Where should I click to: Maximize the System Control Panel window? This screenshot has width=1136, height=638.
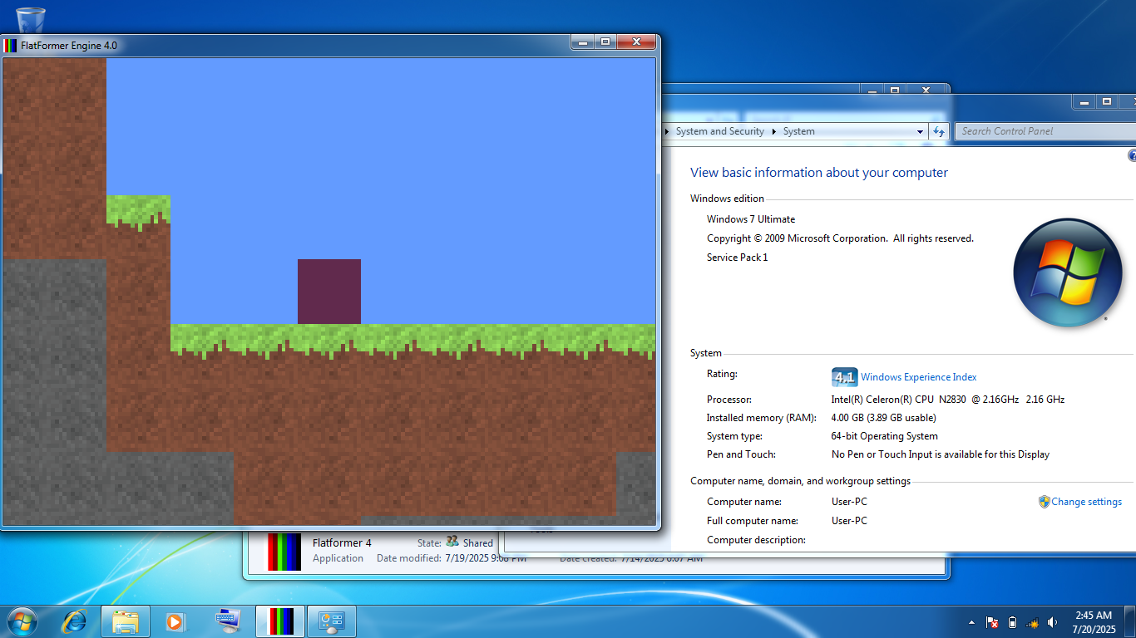pyautogui.click(x=1107, y=101)
